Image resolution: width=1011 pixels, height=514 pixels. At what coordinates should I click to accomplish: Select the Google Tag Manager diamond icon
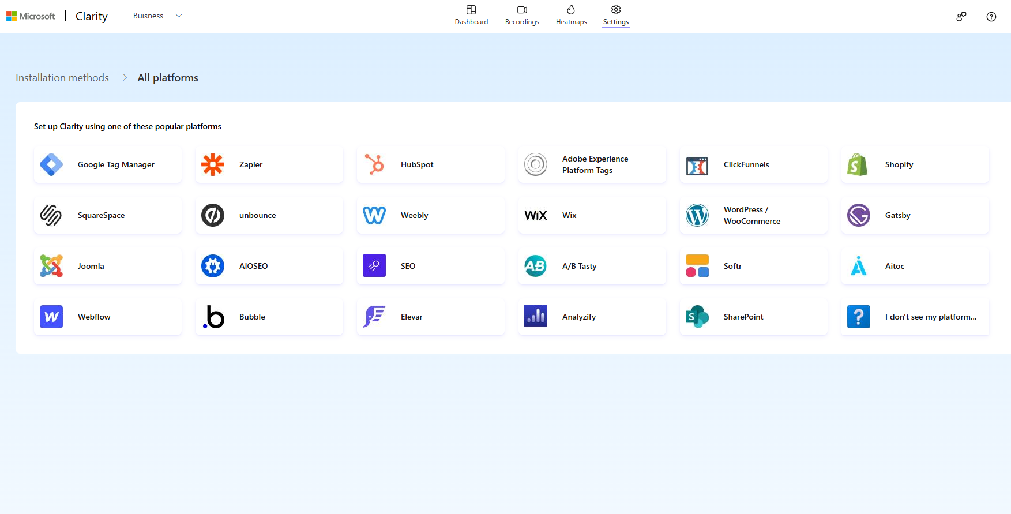tap(51, 164)
